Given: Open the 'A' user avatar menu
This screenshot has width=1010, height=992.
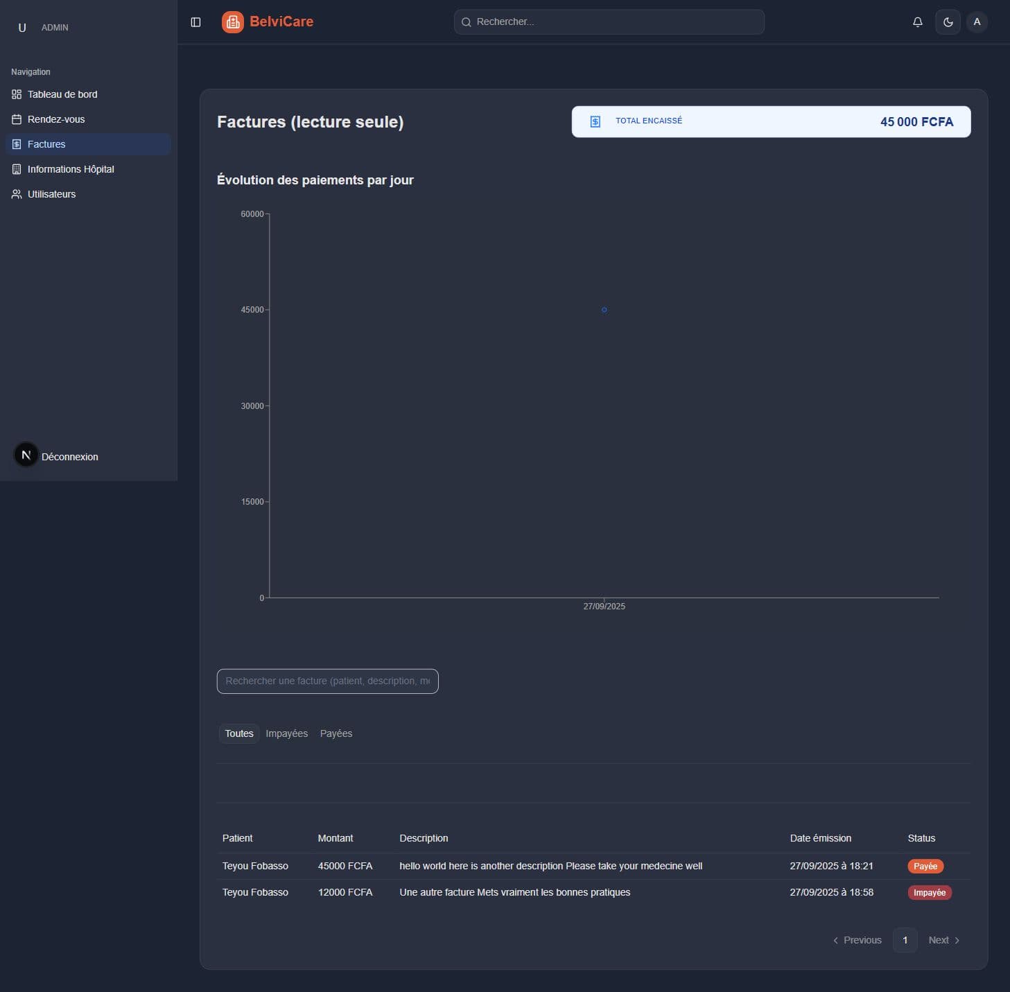Looking at the screenshot, I should (x=977, y=22).
